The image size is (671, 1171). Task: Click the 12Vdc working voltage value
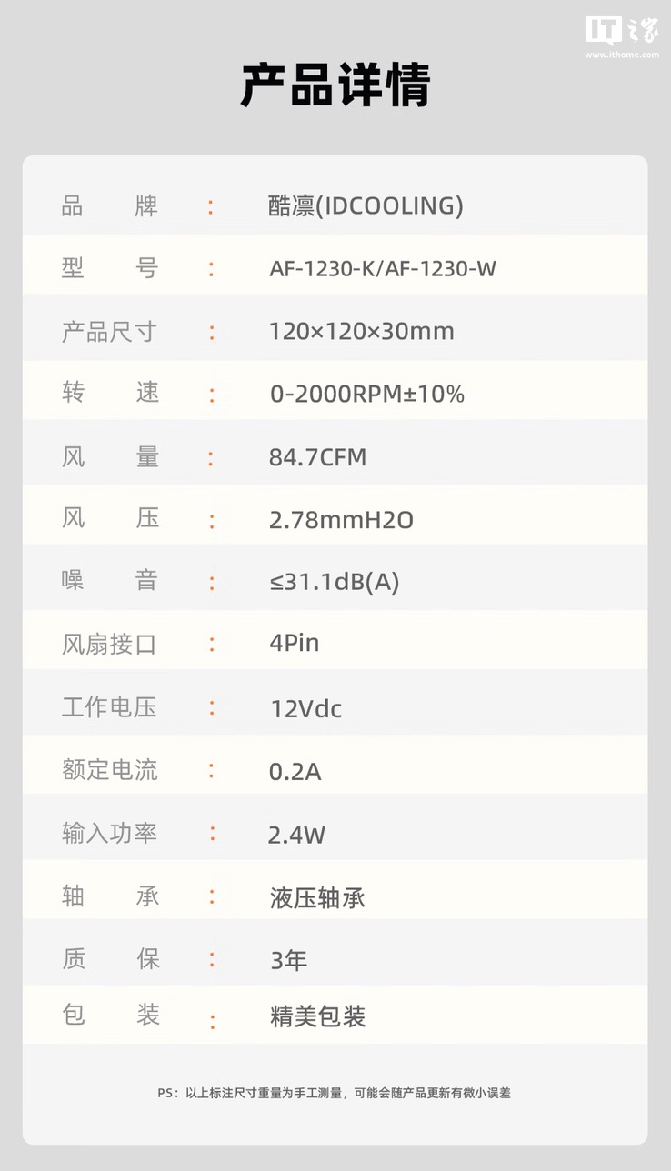tap(305, 708)
